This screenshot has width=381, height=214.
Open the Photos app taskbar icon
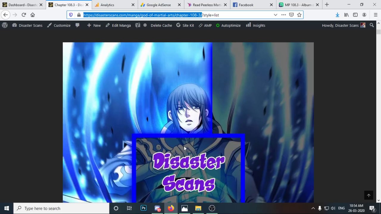click(185, 208)
